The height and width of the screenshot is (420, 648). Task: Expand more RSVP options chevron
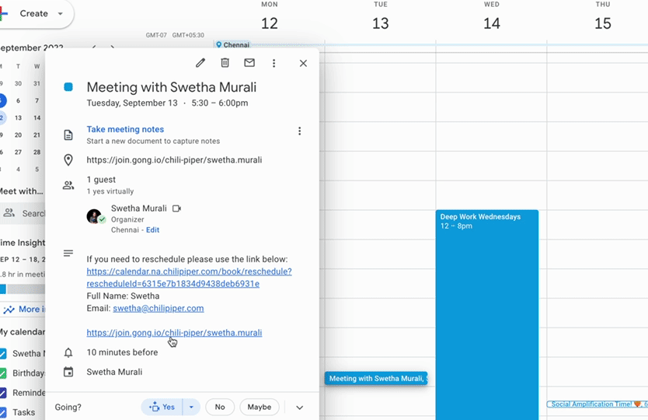(x=300, y=408)
